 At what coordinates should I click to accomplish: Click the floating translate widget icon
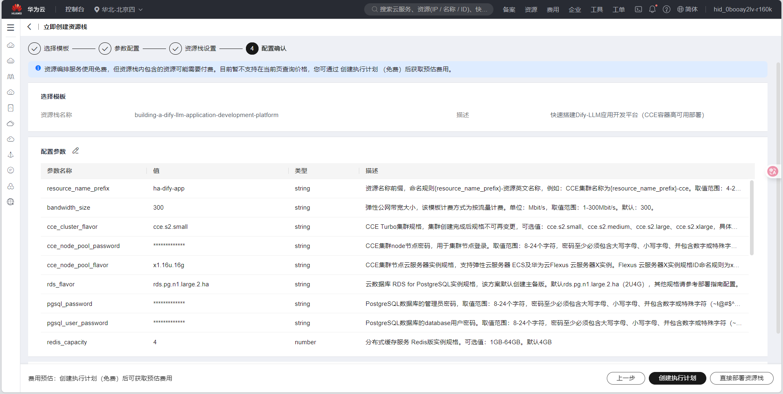point(773,171)
